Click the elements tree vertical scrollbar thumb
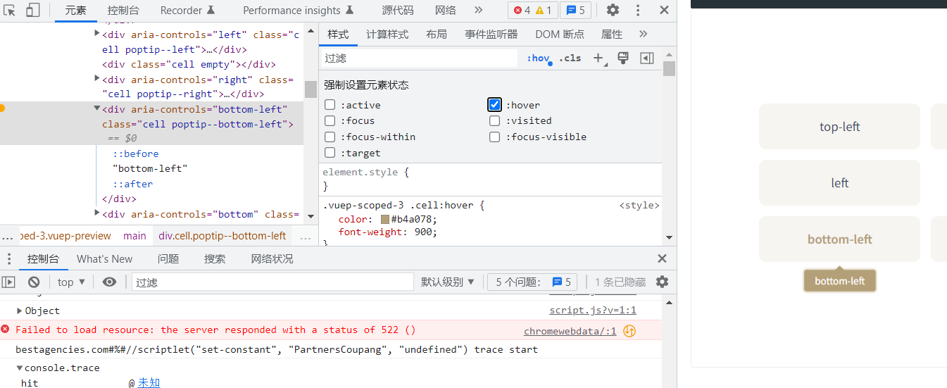Viewport: 947px width, 388px height. tap(310, 89)
